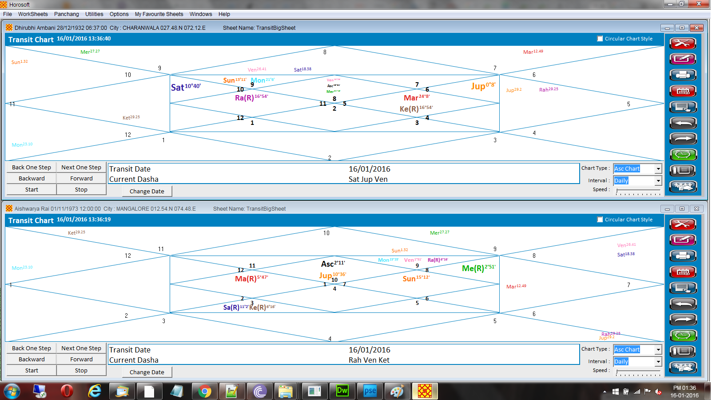Click Start in Aishwarya Rai sheet
Screen dimensions: 724x400
(32, 371)
